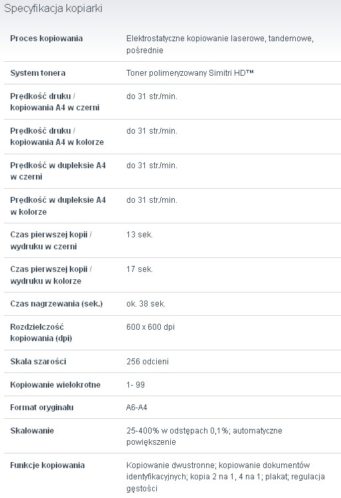Click the System tonera row label
The image size is (341, 498).
click(38, 73)
